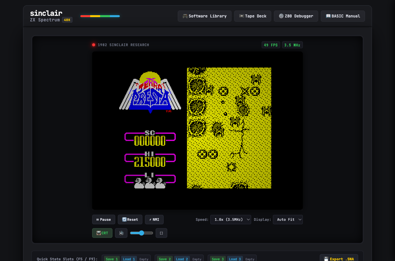Save state to slot 2
Image resolution: width=395 pixels, height=261 pixels.
coord(165,259)
